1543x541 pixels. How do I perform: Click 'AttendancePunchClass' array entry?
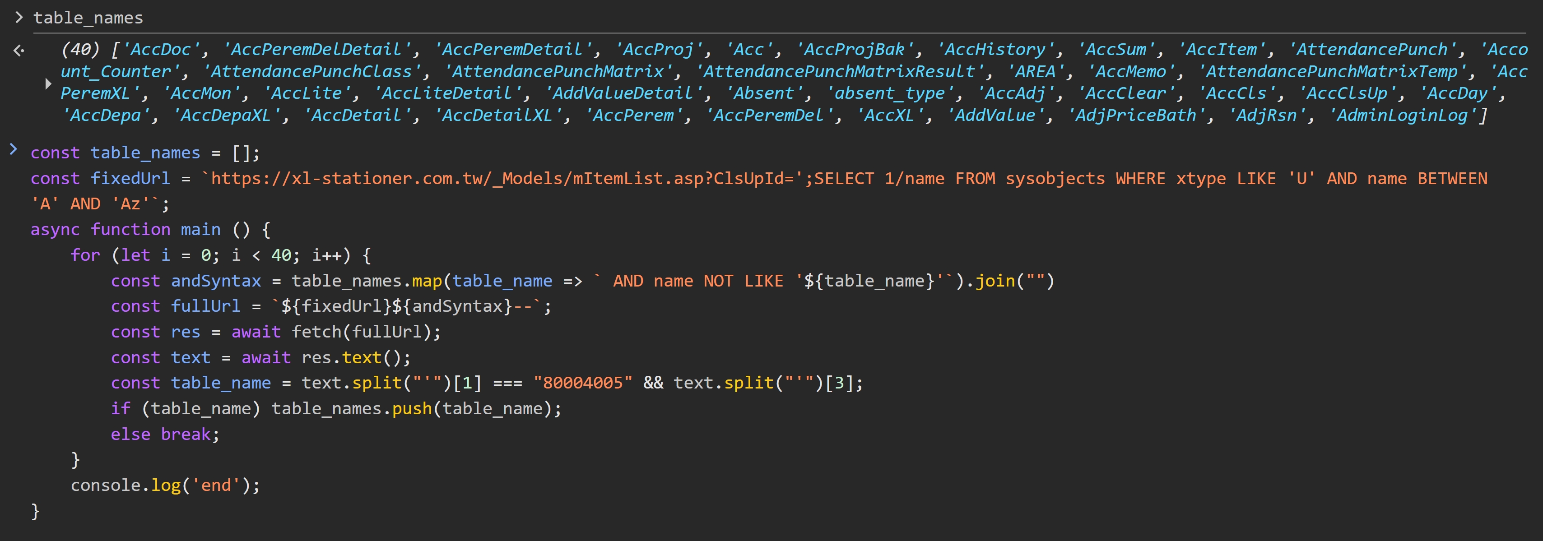coord(312,72)
